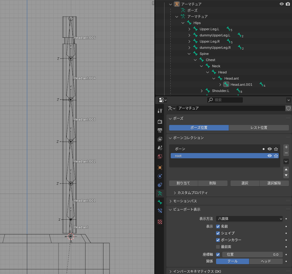
Task: Open the 表示方法 display method dropdown
Action: point(249,218)
